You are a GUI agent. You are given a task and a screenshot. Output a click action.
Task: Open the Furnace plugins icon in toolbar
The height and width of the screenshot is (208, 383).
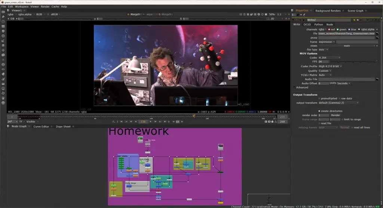[x=3, y=89]
